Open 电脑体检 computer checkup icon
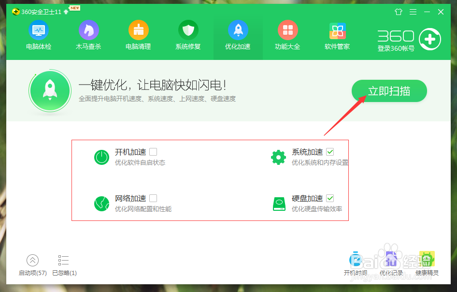 pyautogui.click(x=39, y=30)
